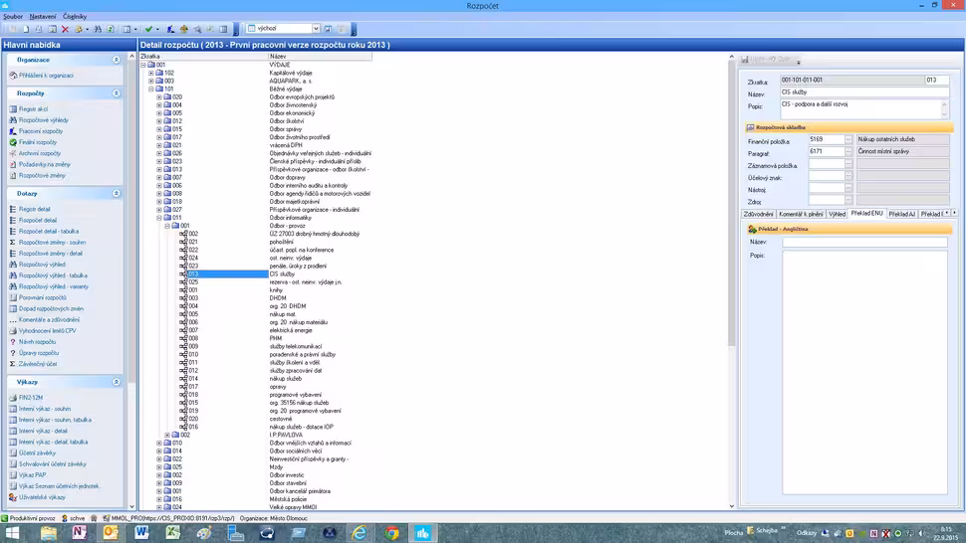Click browse button next to Finanční položka
The image size is (966, 543).
(849, 139)
